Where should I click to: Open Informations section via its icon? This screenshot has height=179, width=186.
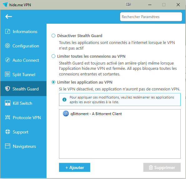click(7, 31)
